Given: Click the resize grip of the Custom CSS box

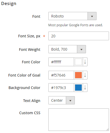Looking at the screenshot, I should (107, 129).
